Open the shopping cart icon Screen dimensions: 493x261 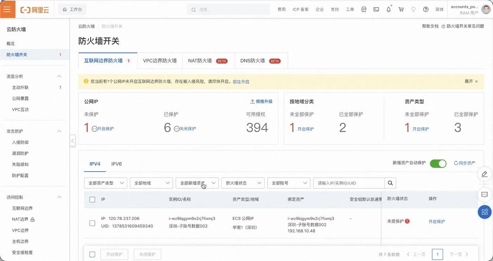[401, 10]
